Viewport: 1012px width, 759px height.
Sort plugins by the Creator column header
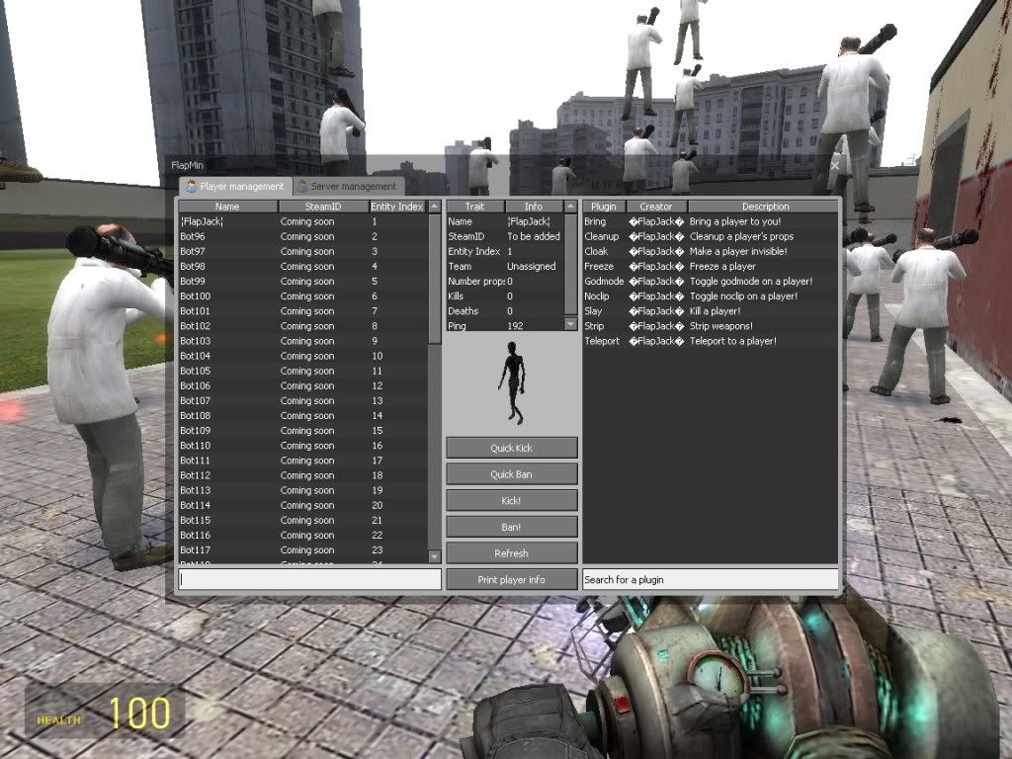coord(656,207)
